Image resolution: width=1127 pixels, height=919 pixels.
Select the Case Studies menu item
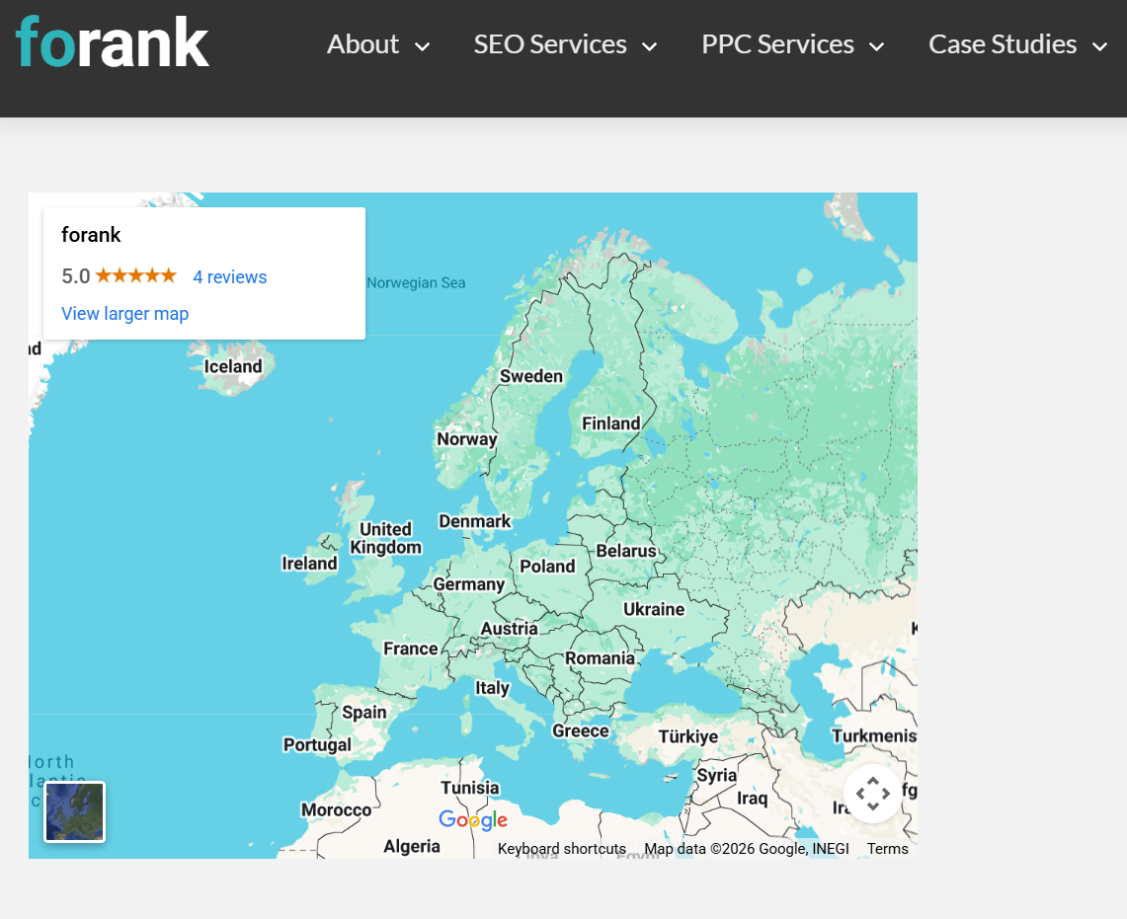tap(1002, 43)
